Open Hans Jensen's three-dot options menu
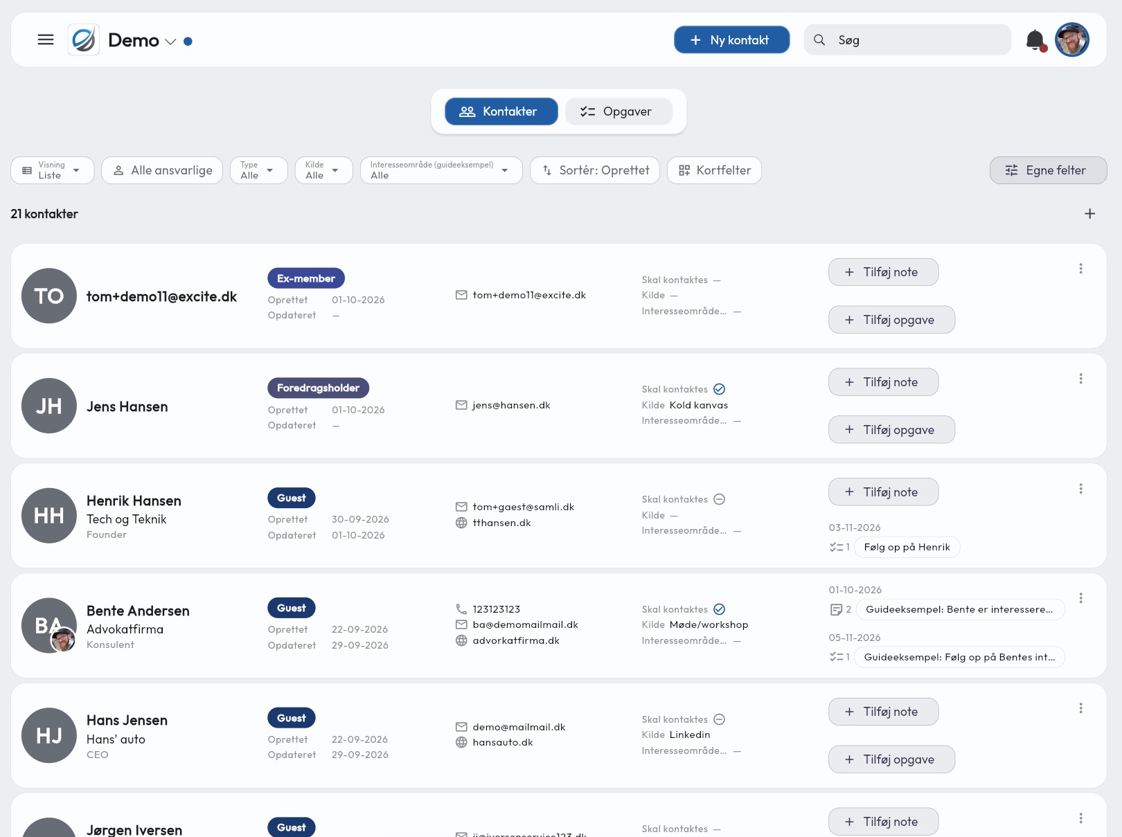Image resolution: width=1122 pixels, height=837 pixels. 1080,708
